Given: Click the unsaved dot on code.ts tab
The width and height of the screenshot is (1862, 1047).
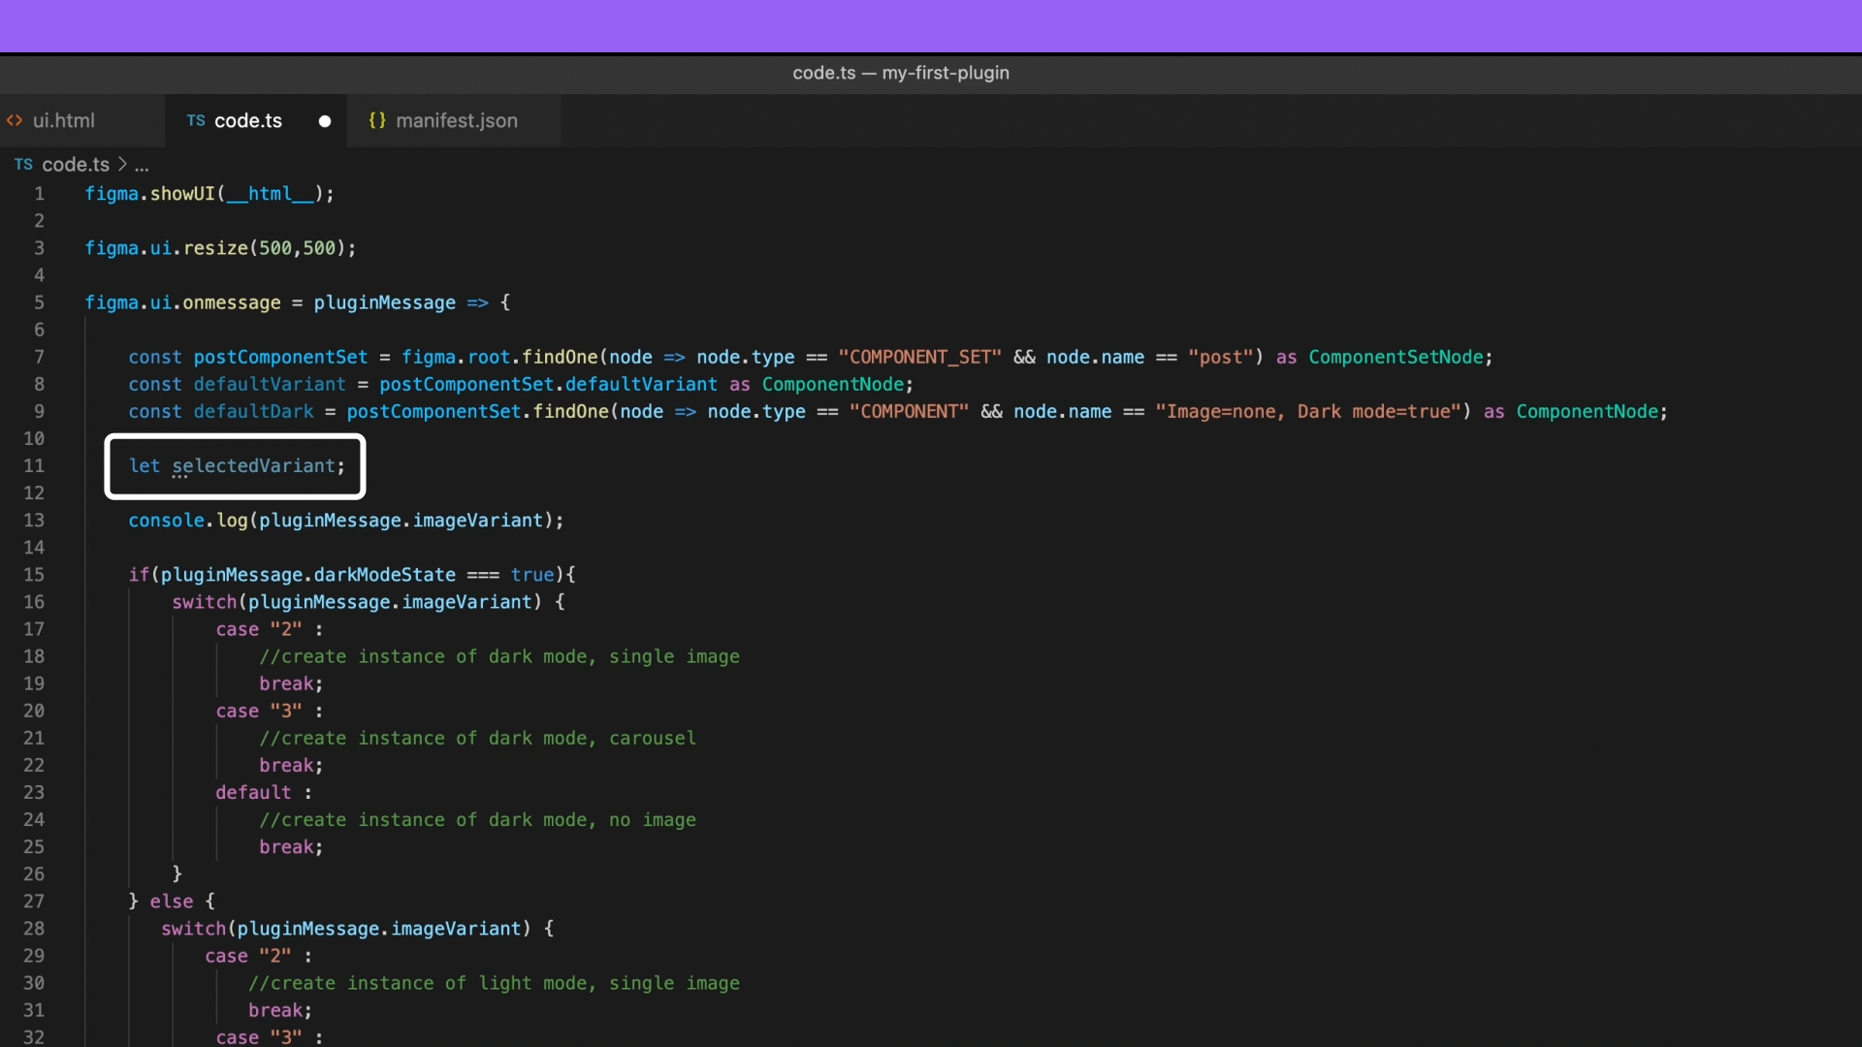Looking at the screenshot, I should 325,121.
